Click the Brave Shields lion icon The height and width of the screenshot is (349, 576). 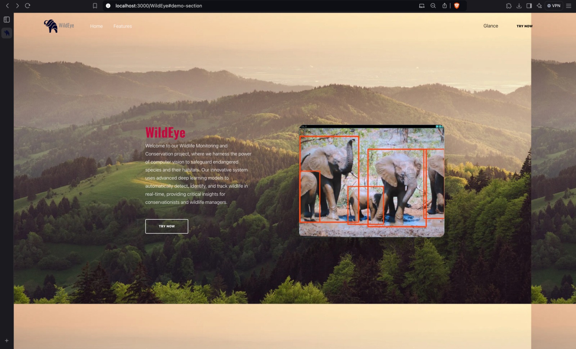point(457,6)
